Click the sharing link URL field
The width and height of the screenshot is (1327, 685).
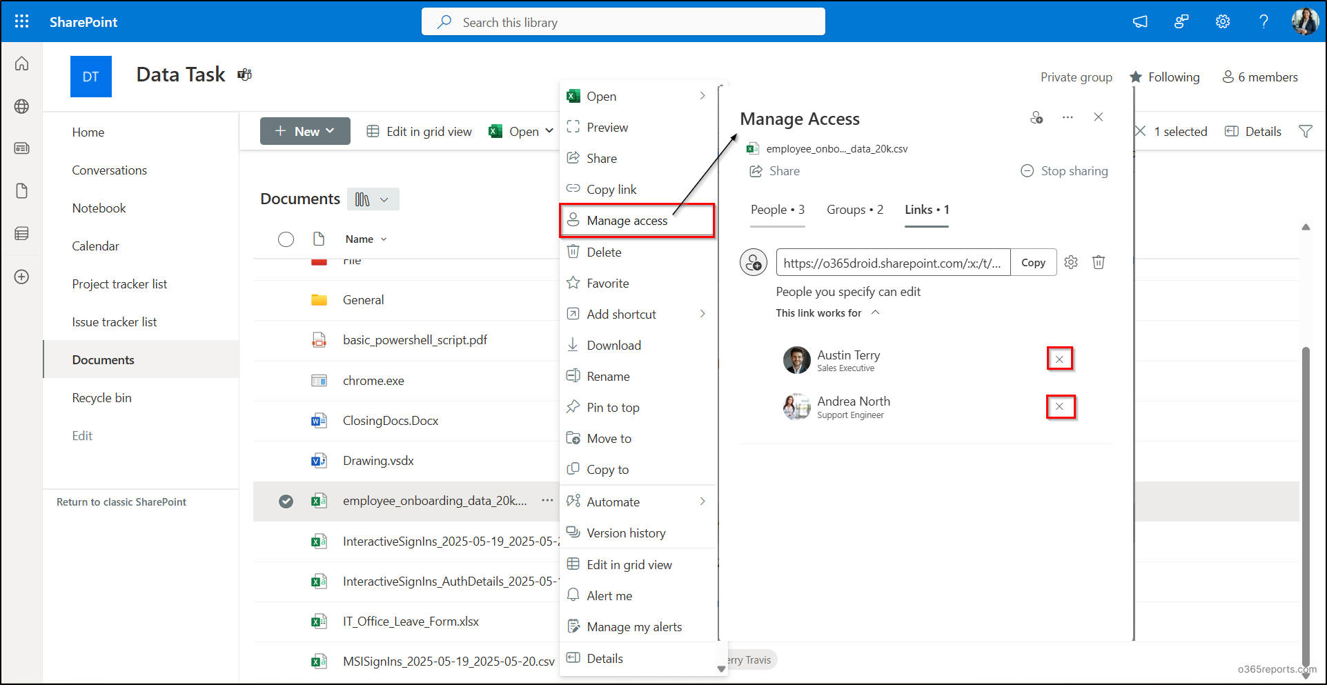point(893,262)
